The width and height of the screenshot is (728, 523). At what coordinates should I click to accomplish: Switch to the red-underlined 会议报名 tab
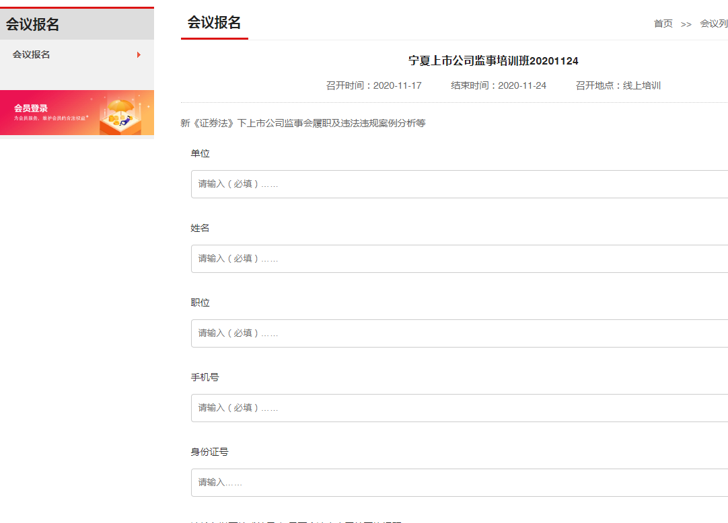coord(214,23)
